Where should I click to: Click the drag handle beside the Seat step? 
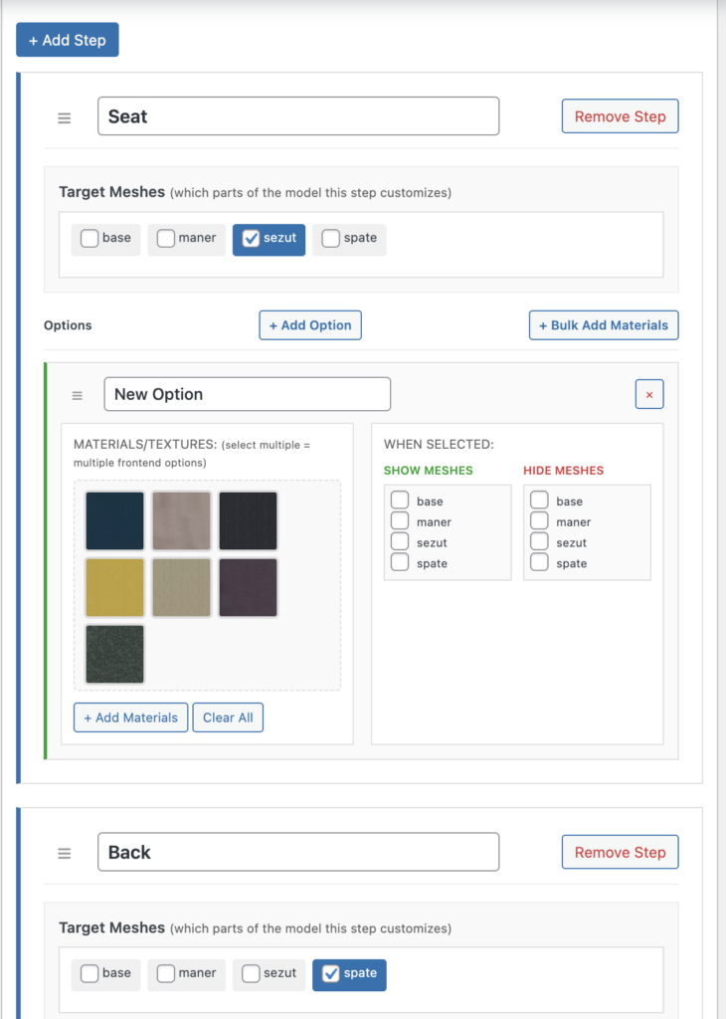64,117
